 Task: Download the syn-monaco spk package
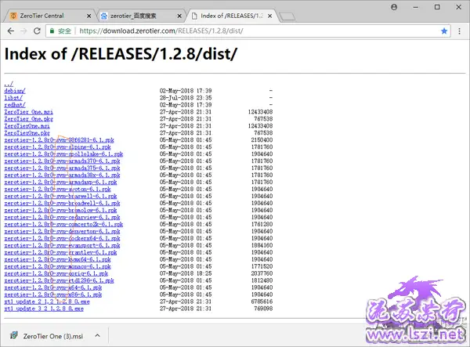tap(57, 266)
